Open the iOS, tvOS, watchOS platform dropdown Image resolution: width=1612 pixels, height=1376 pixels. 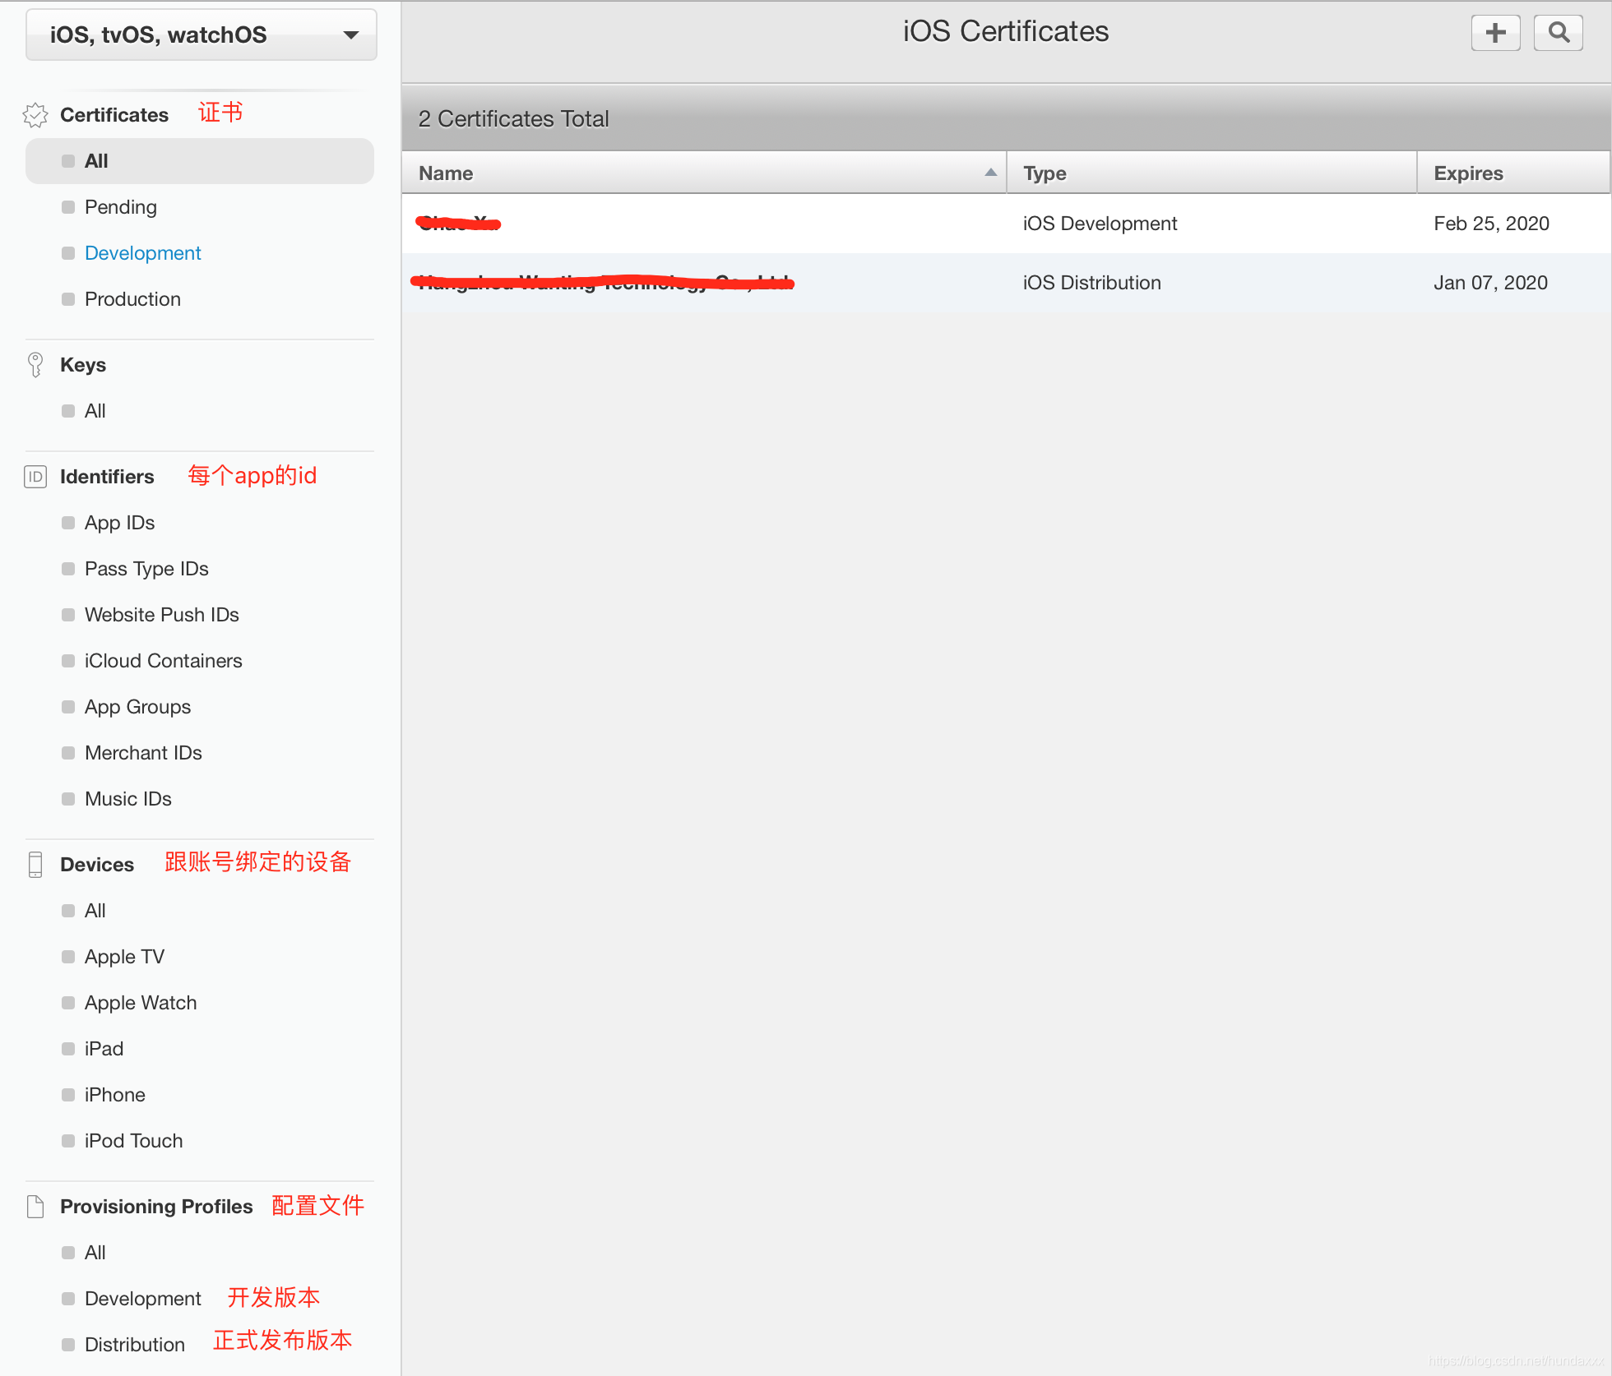(201, 35)
